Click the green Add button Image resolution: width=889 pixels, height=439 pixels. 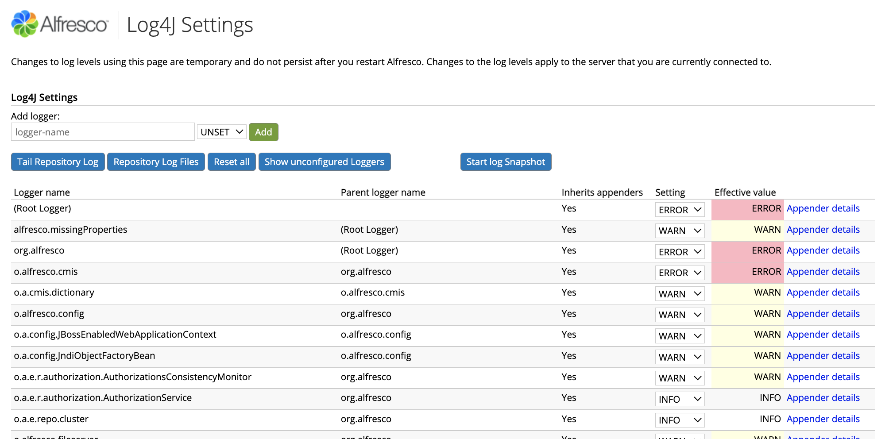pyautogui.click(x=263, y=132)
